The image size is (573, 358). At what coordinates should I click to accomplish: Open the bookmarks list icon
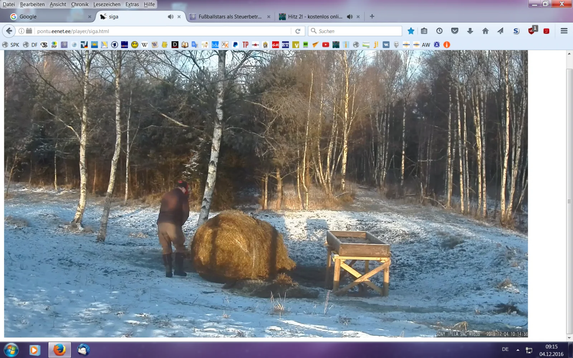pos(424,31)
